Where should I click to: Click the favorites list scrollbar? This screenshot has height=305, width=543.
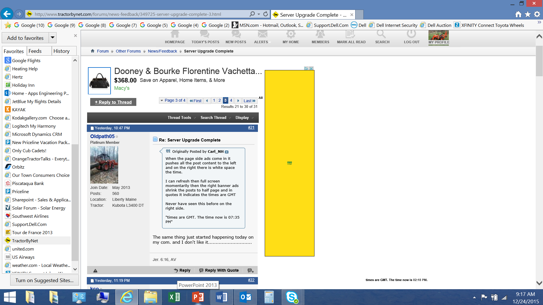click(x=75, y=202)
